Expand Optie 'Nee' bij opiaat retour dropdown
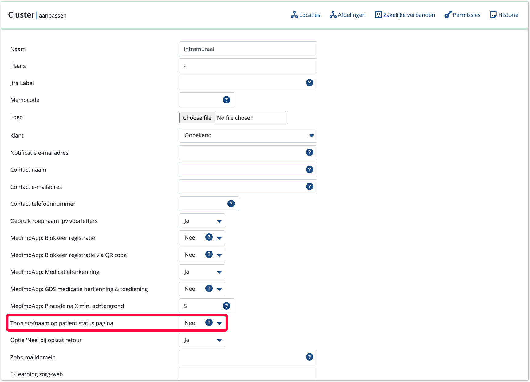This screenshot has width=530, height=382. point(202,340)
